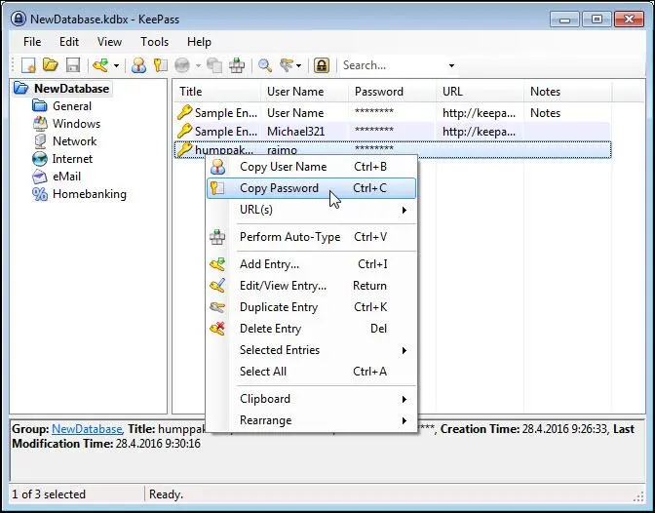The height and width of the screenshot is (513, 655).
Task: Open the URL globe toolbar dropdown arrow
Action: click(x=198, y=65)
